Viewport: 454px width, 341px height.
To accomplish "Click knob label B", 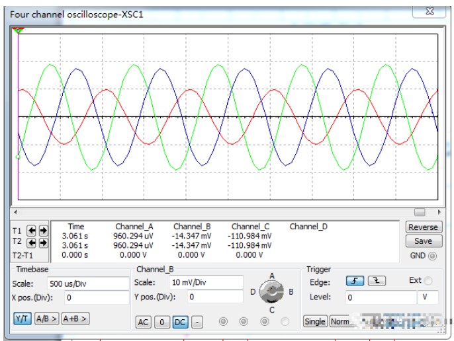I will tap(291, 292).
